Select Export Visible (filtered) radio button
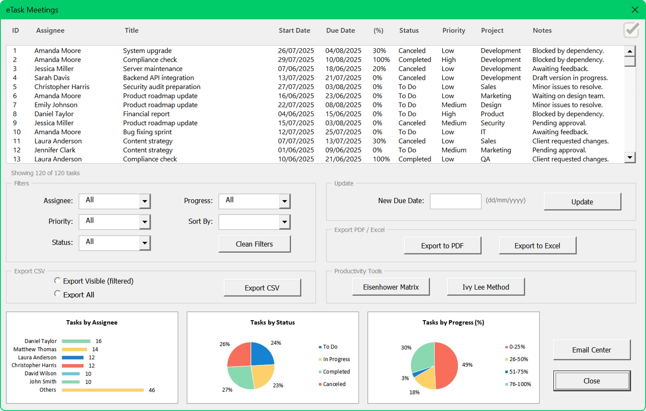This screenshot has height=411, width=646. pos(57,281)
